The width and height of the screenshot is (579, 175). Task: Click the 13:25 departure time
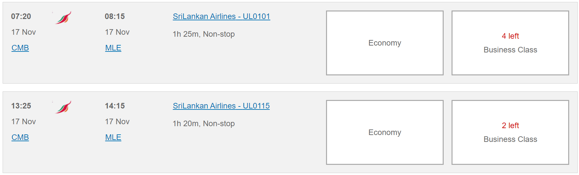[x=21, y=106]
